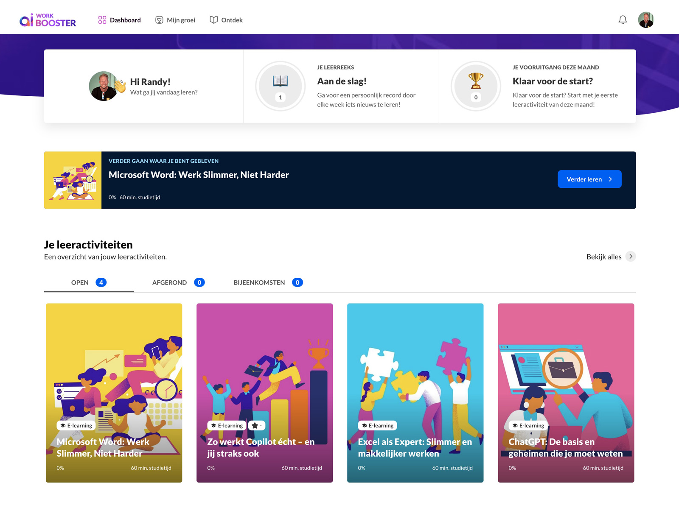Click the monthly progress counter showing 0
679x508 pixels.
(476, 98)
